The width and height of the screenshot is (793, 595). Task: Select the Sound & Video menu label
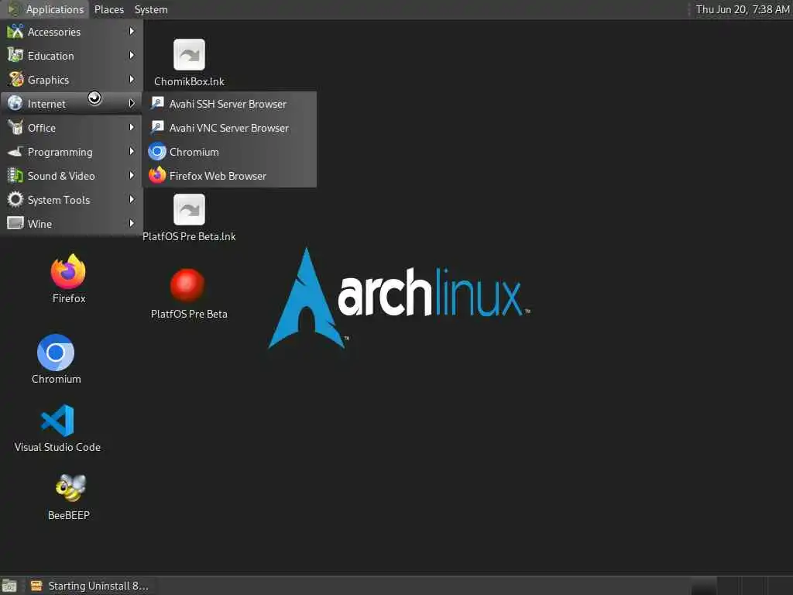[61, 176]
